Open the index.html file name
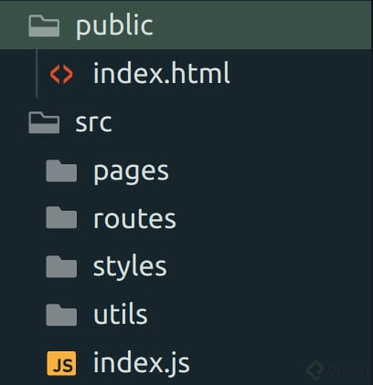Viewport: 373px width, 385px height. pos(161,73)
